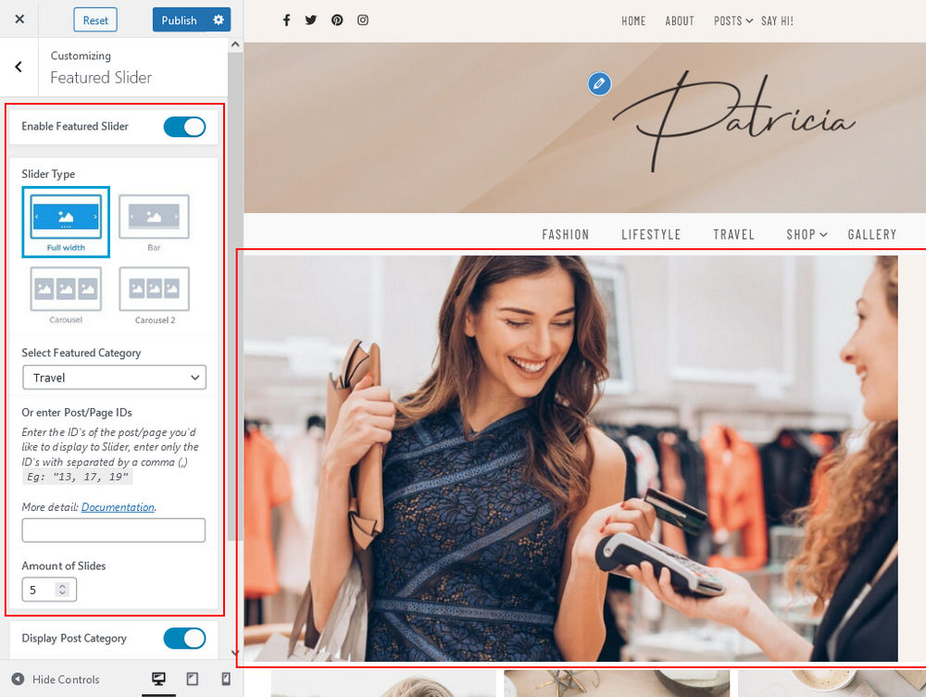
Task: Click the scrollbar down arrow in panel
Action: (235, 653)
